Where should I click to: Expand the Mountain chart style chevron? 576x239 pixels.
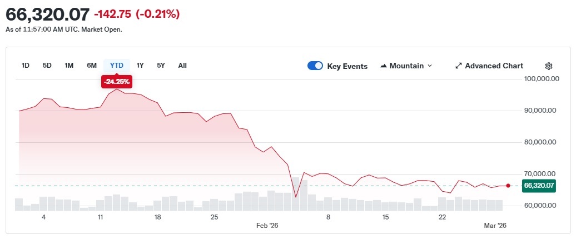coord(429,66)
